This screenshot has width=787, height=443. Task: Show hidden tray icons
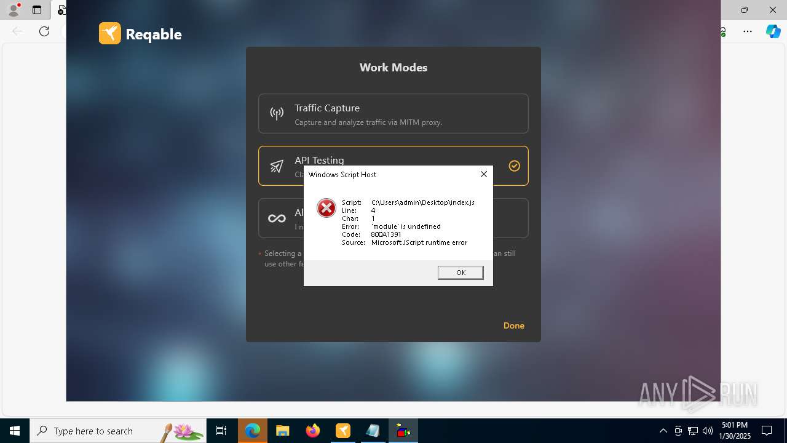(663, 431)
